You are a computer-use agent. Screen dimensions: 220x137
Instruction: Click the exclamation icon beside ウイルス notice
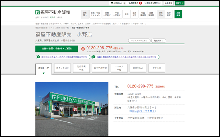[x=94, y=57]
